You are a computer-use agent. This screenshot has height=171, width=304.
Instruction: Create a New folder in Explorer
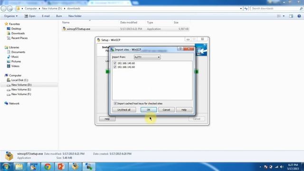click(x=75, y=16)
